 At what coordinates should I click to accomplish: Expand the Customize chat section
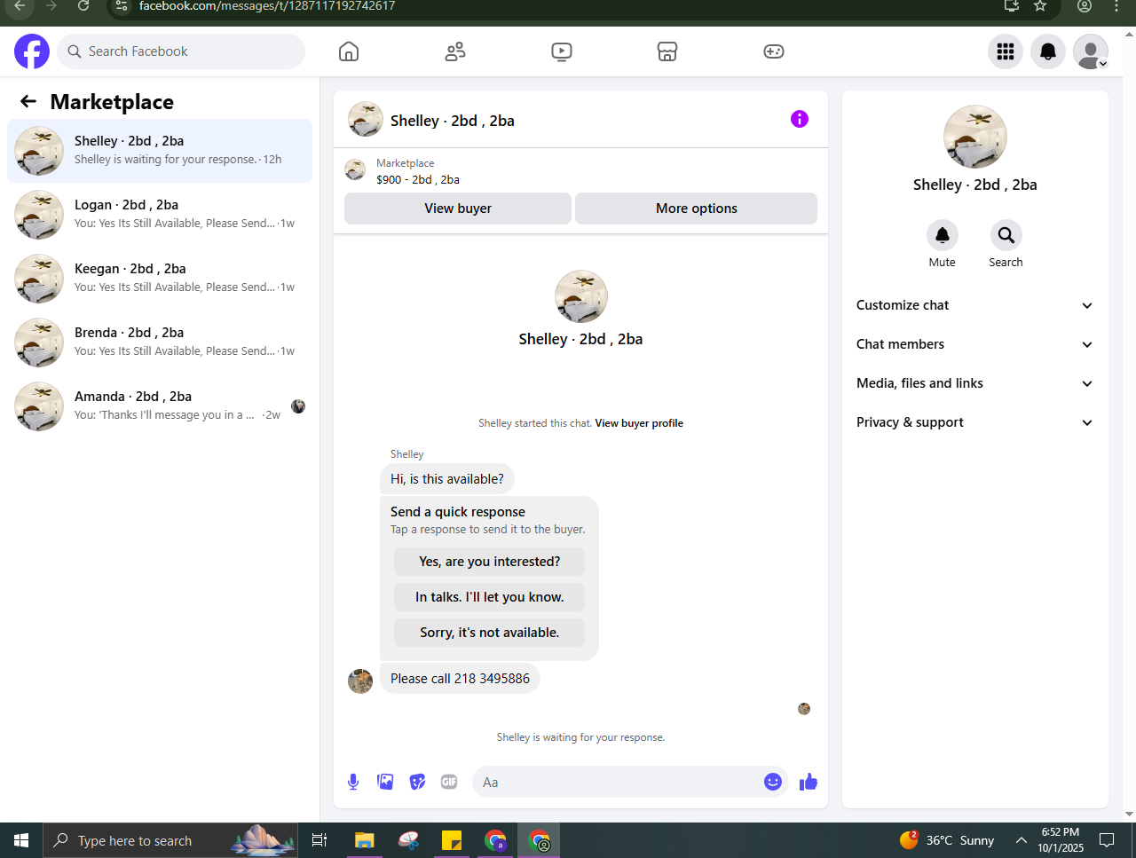tap(974, 305)
